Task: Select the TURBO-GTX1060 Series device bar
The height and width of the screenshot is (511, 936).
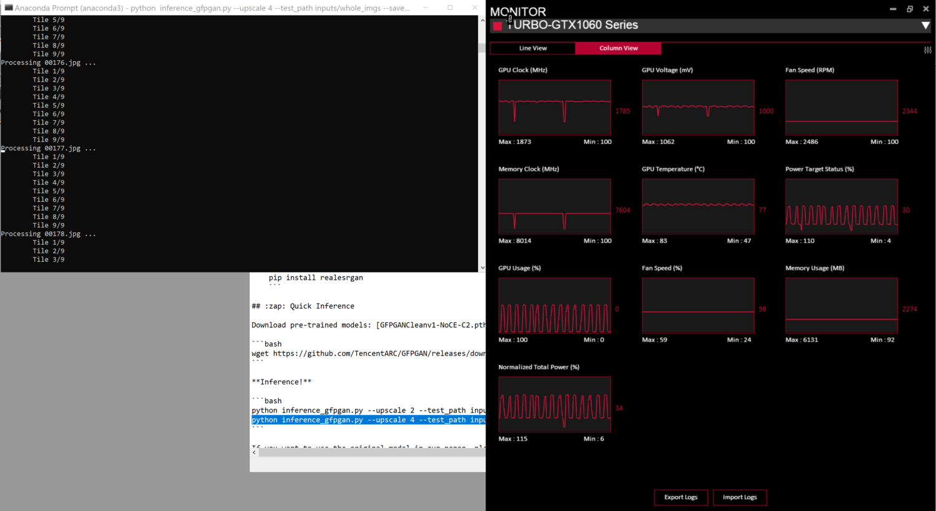Action: point(711,26)
